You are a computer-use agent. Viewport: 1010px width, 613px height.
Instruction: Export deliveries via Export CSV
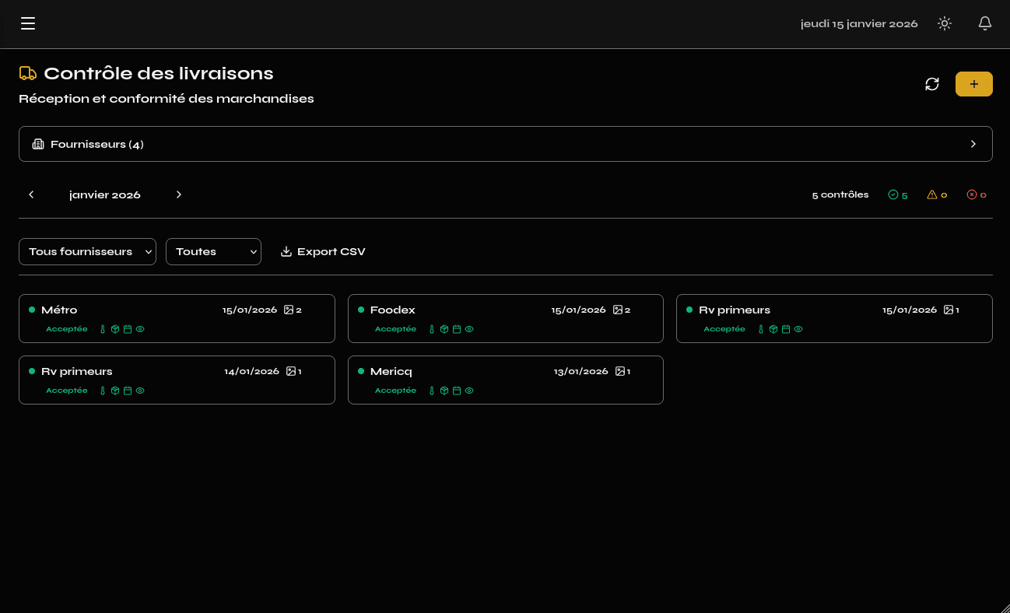pyautogui.click(x=323, y=251)
